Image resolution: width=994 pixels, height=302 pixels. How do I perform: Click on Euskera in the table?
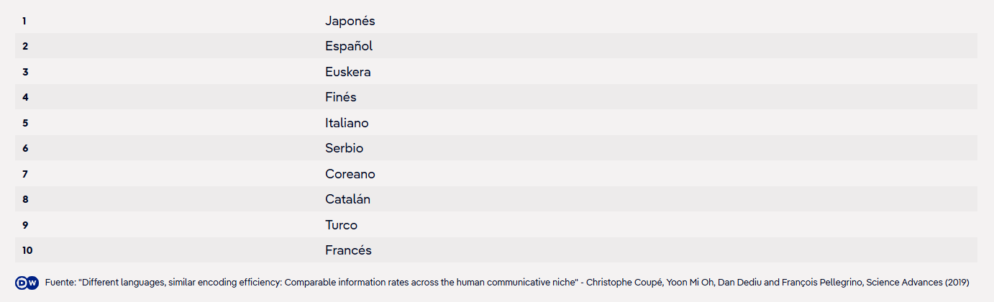(x=348, y=72)
